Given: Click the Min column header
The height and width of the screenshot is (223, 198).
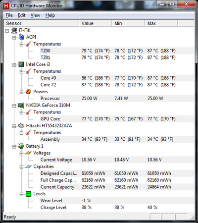Looking at the screenshot, I should 128,23.
